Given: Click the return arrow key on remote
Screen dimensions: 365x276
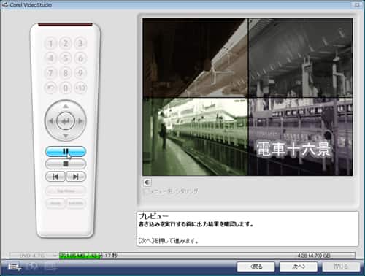Looking at the screenshot, I should pyautogui.click(x=50, y=88).
